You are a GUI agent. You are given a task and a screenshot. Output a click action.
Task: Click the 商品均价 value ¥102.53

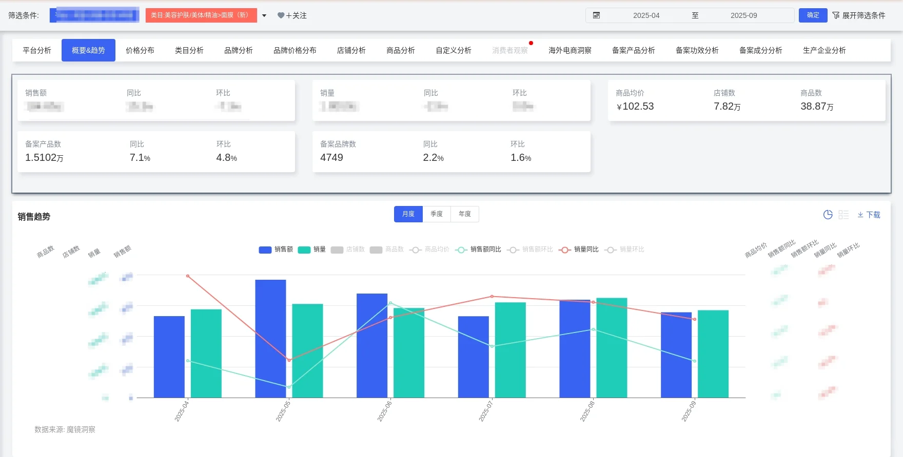(x=635, y=107)
